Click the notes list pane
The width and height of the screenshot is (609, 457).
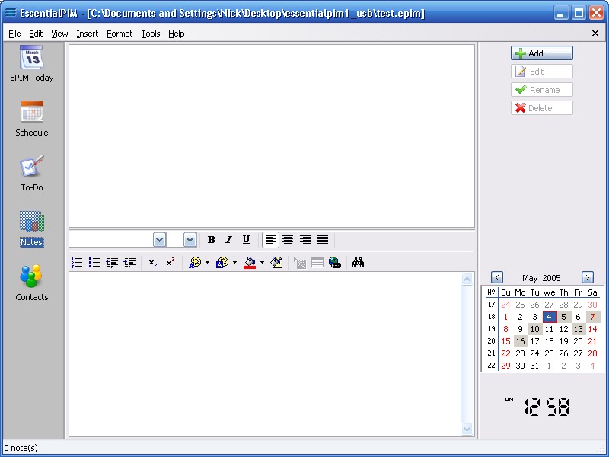[272, 136]
